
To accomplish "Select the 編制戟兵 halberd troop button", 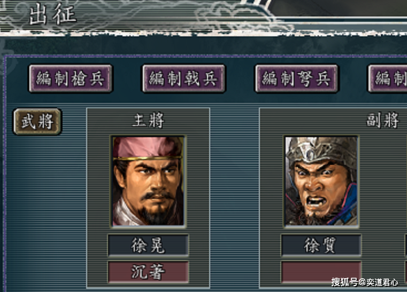I will click(x=184, y=79).
